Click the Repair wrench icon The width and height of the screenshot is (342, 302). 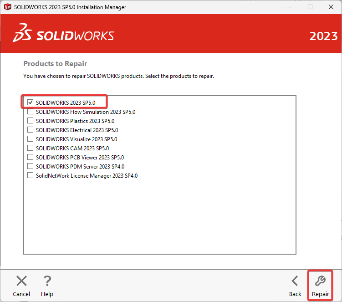point(320,281)
